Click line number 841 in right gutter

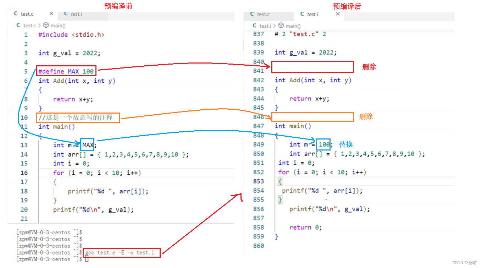pos(259,71)
